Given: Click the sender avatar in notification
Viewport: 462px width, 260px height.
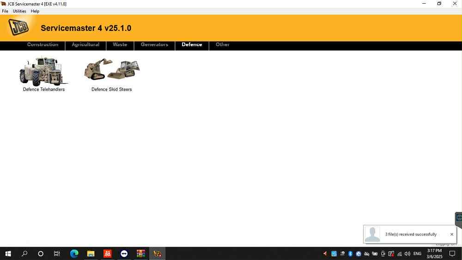Looking at the screenshot, I should [372, 235].
